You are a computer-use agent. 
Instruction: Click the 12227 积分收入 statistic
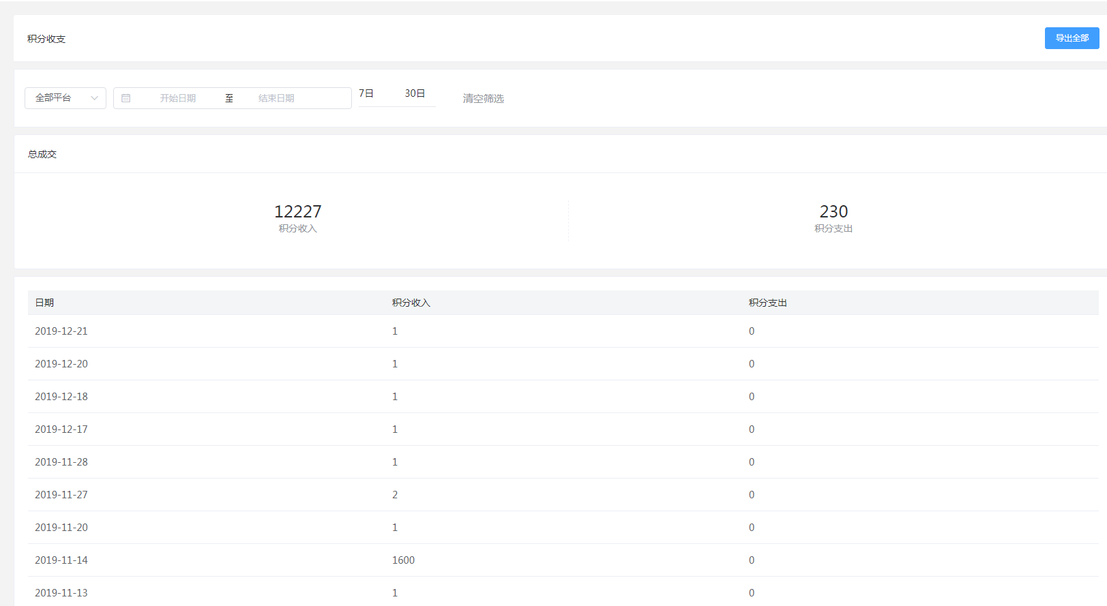pyautogui.click(x=298, y=218)
